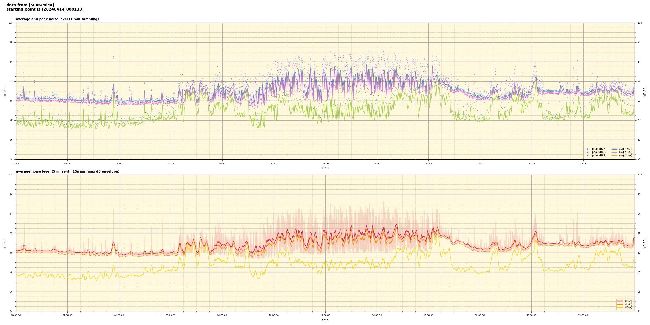650x325 pixels.
Task: Click red dB(Z) swatch in bottom legend
Action: coord(620,301)
